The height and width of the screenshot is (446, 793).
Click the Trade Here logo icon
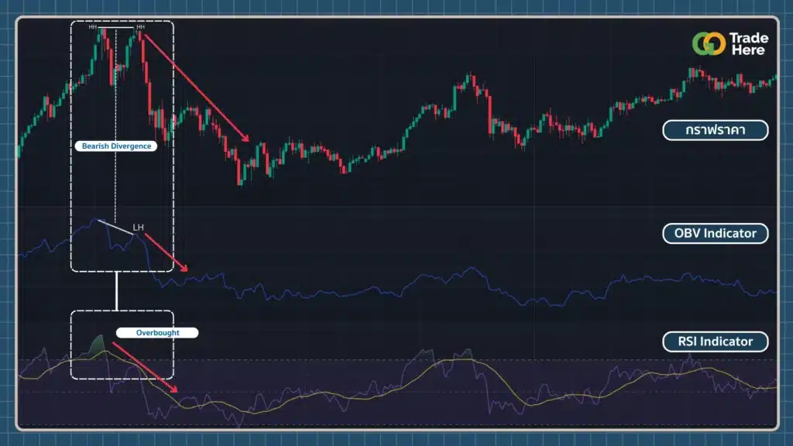pos(709,43)
